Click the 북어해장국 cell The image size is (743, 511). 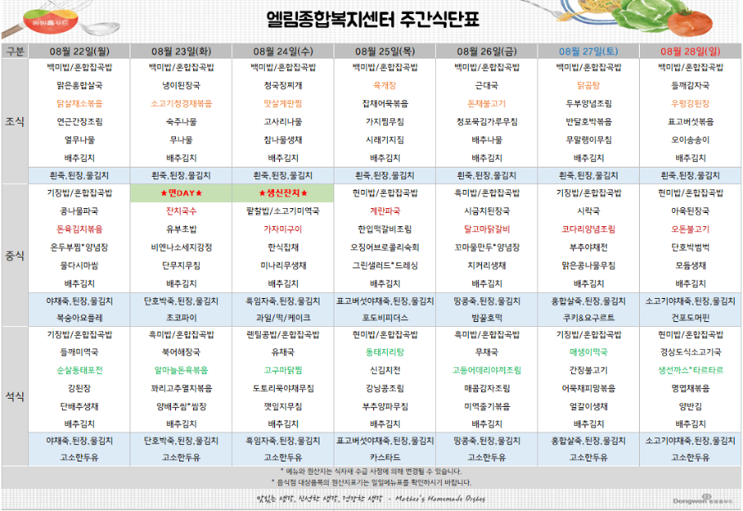(x=181, y=352)
